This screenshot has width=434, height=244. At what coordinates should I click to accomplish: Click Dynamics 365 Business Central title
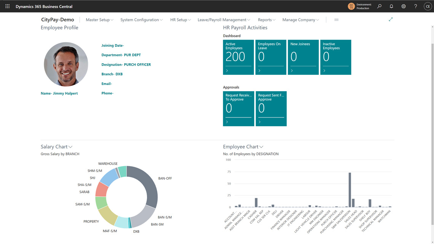(44, 6)
